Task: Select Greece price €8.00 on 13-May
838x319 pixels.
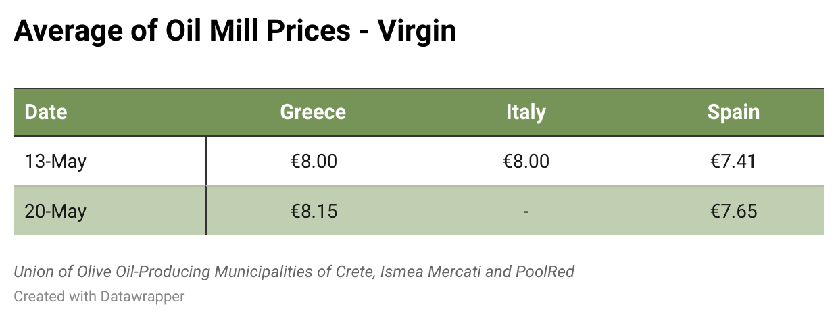Action: coord(314,162)
